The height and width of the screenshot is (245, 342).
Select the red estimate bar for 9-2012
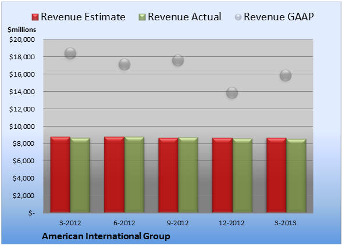point(168,175)
